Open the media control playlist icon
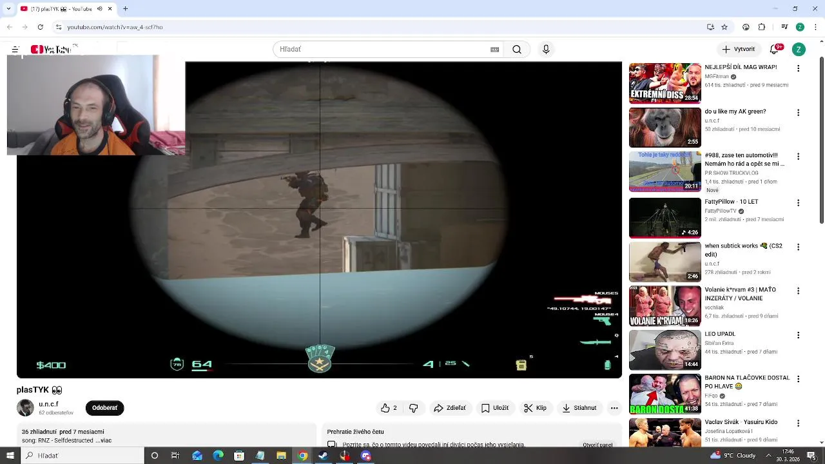825x464 pixels. click(x=784, y=27)
